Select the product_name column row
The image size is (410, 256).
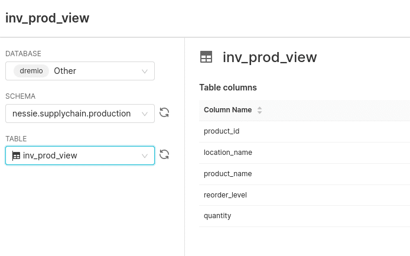(x=304, y=174)
